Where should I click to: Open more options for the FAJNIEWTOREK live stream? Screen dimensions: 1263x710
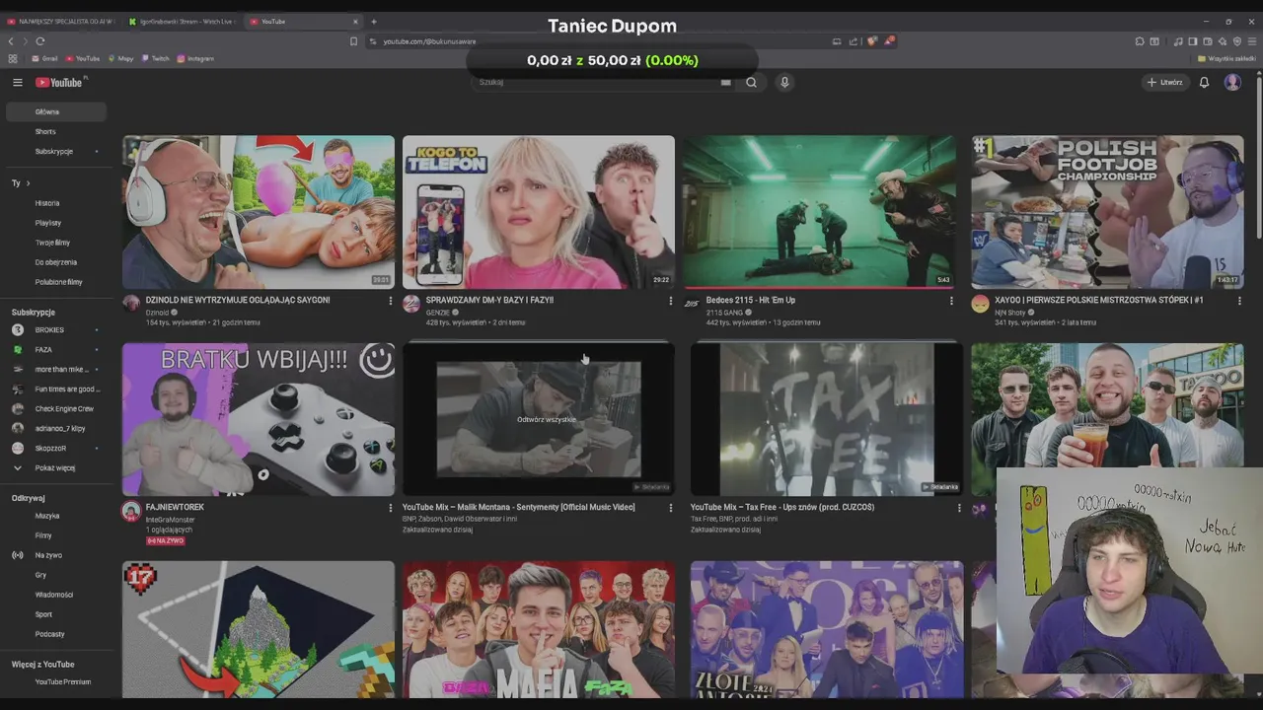pyautogui.click(x=390, y=508)
